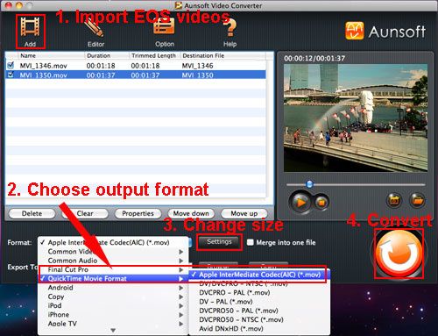Click the Clear button
This screenshot has width=438, height=336.
(x=85, y=214)
